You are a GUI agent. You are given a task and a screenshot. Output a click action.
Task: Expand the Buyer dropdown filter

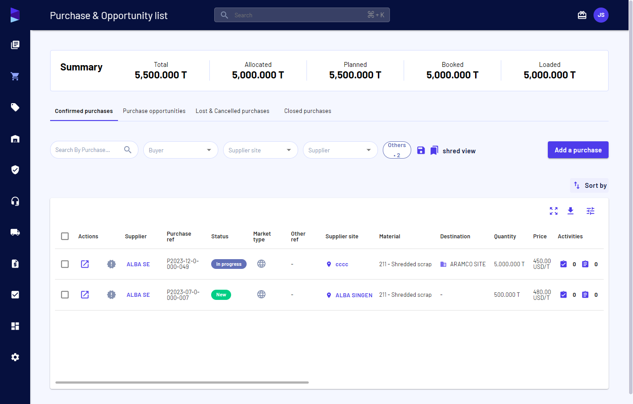point(181,150)
